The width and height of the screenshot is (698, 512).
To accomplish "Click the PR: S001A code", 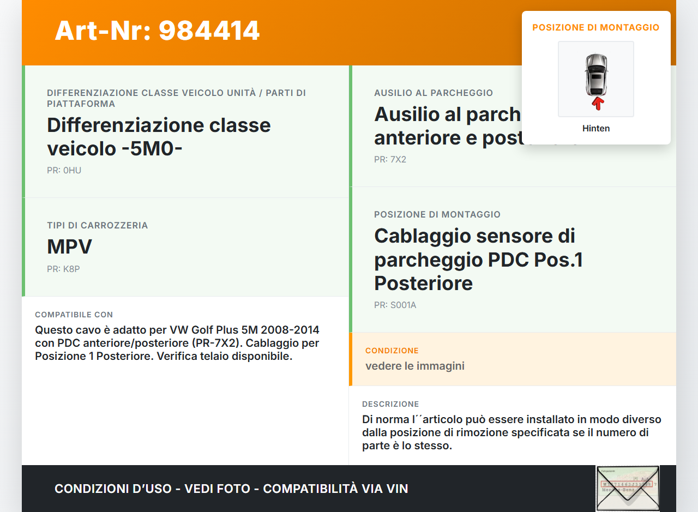I will [395, 305].
